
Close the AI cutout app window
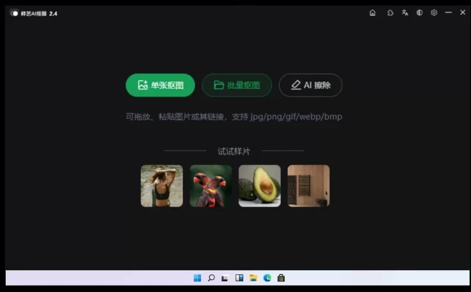pos(463,12)
